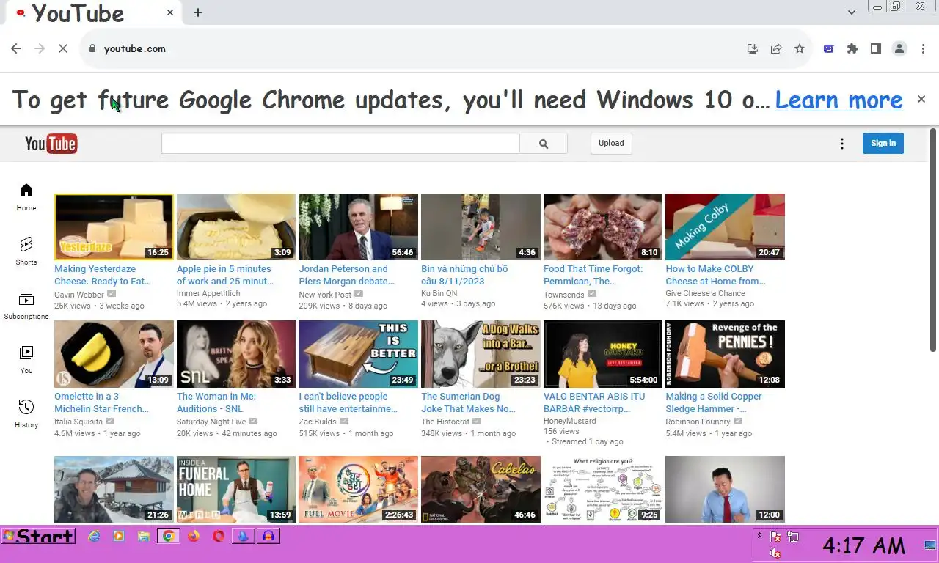Click the install app icon in address bar

[x=753, y=48]
